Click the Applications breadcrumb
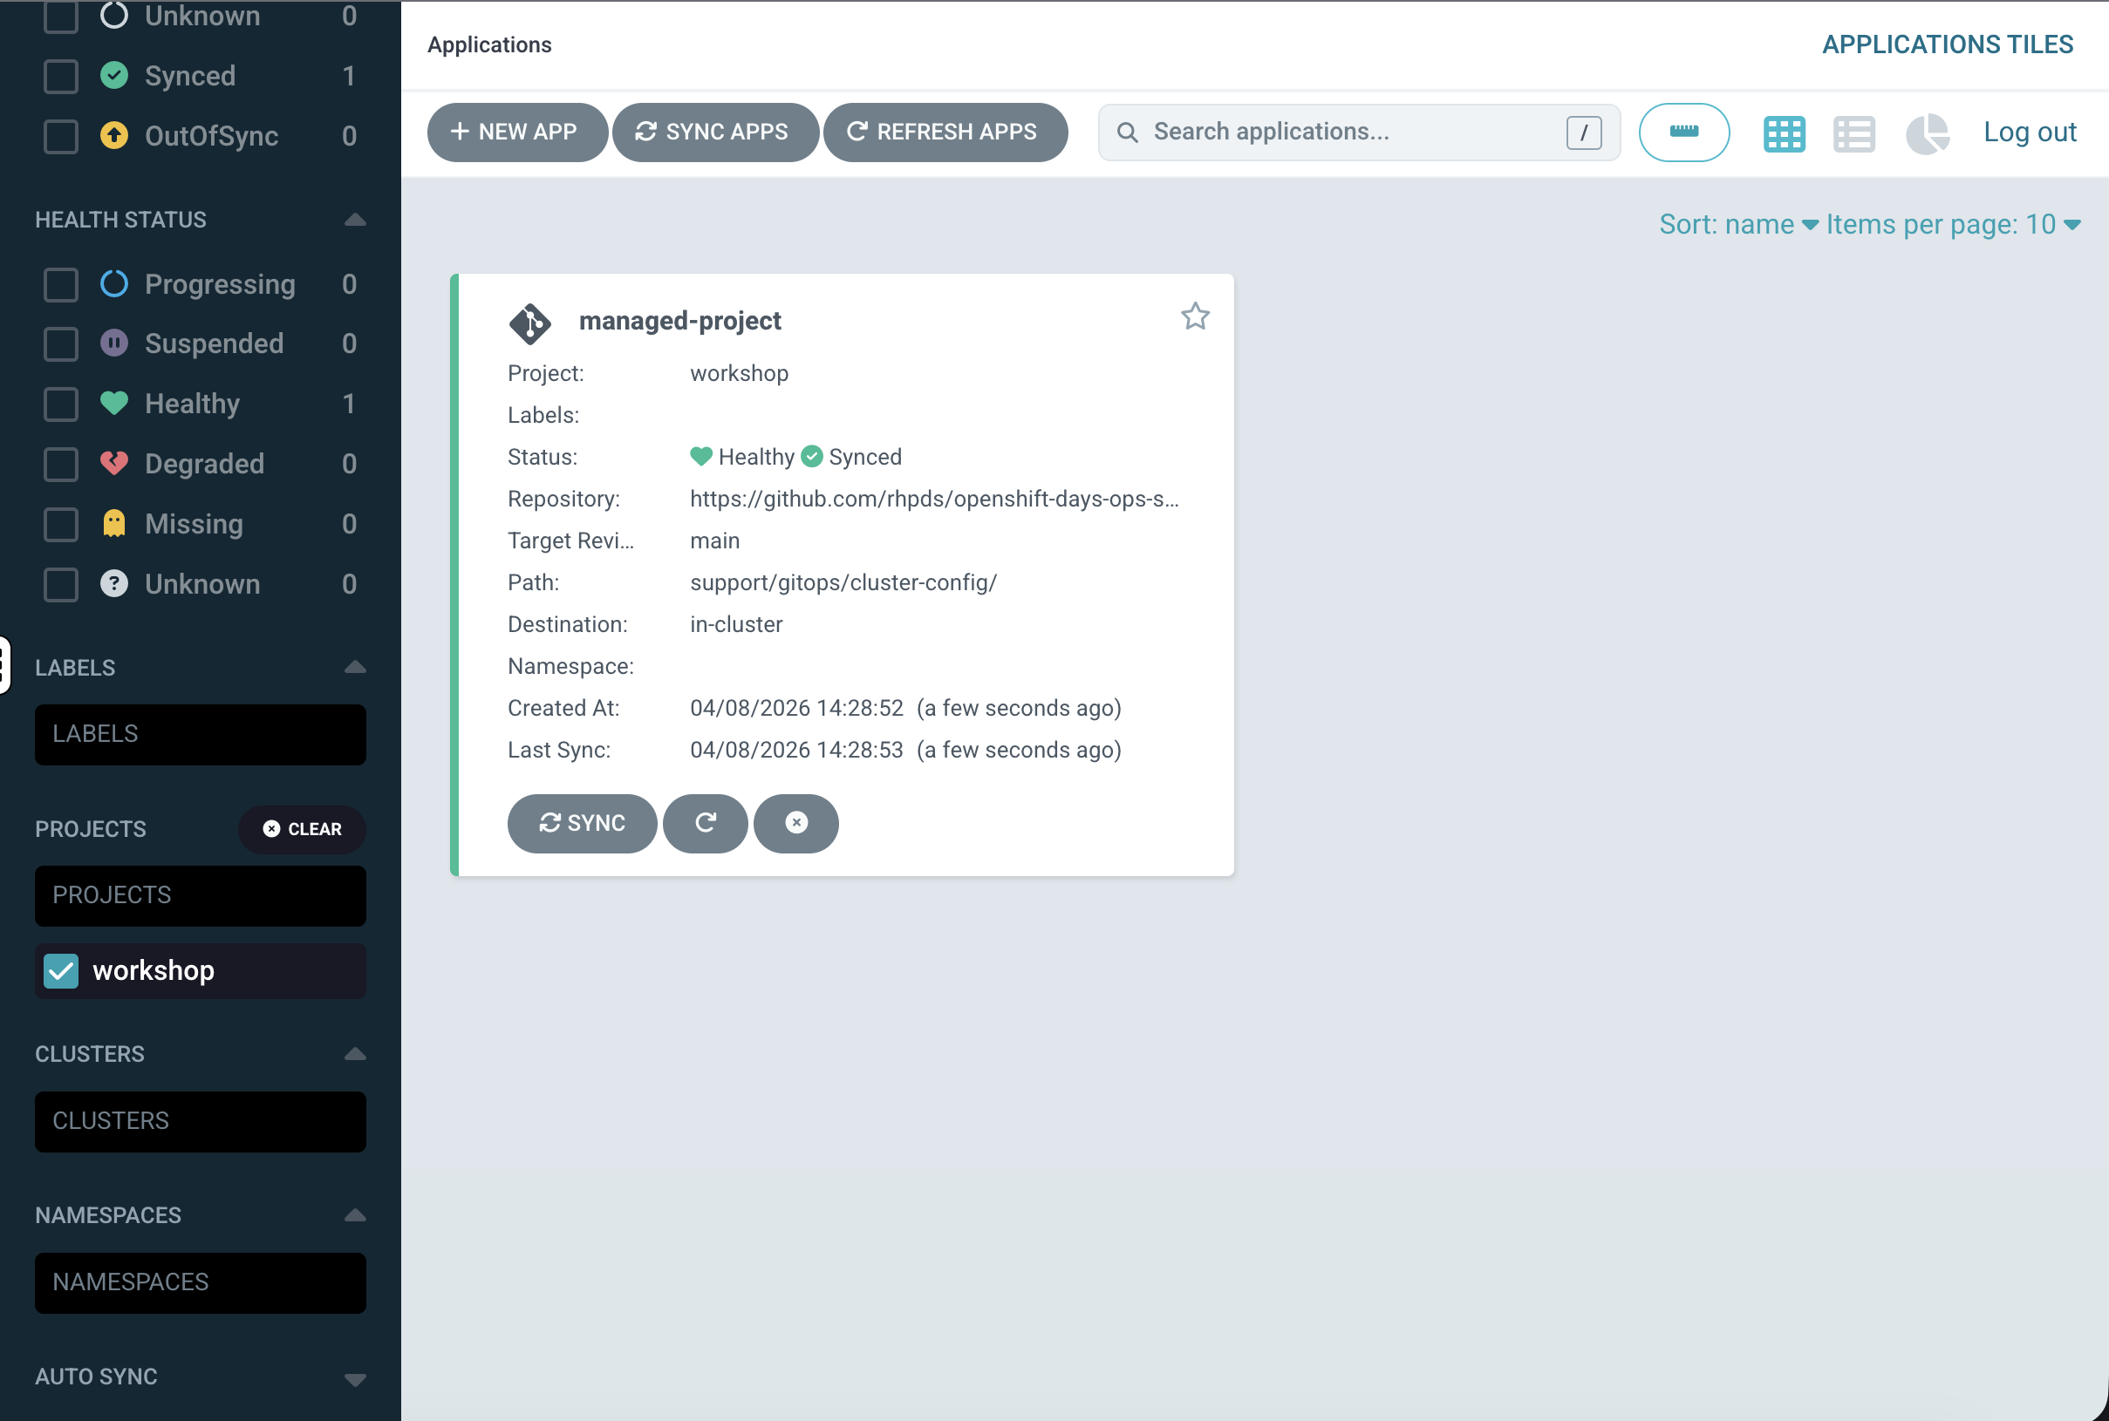 [x=489, y=44]
